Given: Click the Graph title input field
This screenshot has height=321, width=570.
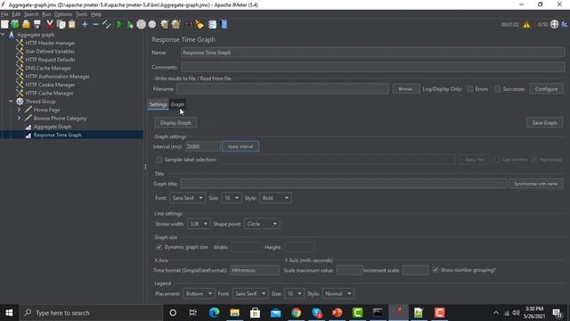Looking at the screenshot, I should coord(344,184).
